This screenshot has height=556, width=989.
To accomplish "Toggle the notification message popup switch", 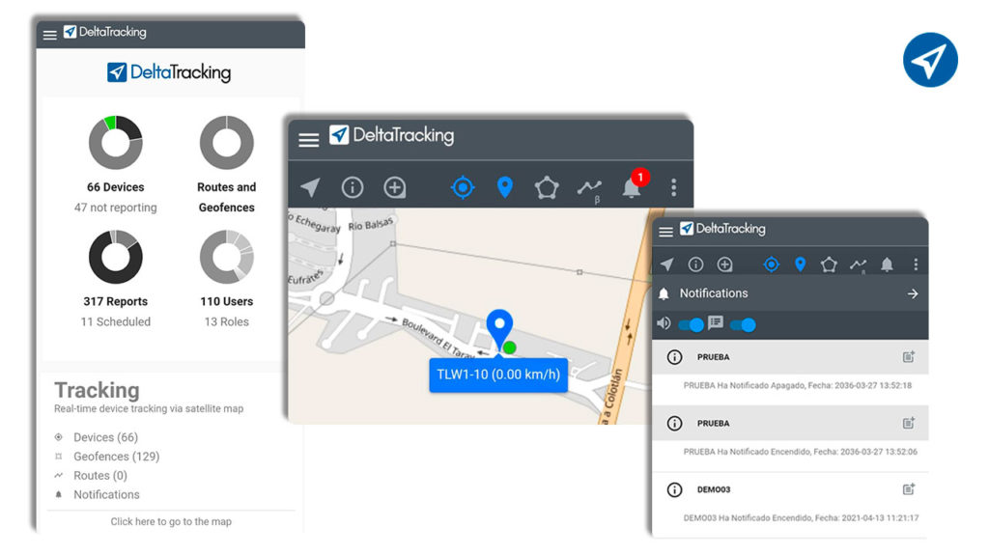I will coord(743,325).
